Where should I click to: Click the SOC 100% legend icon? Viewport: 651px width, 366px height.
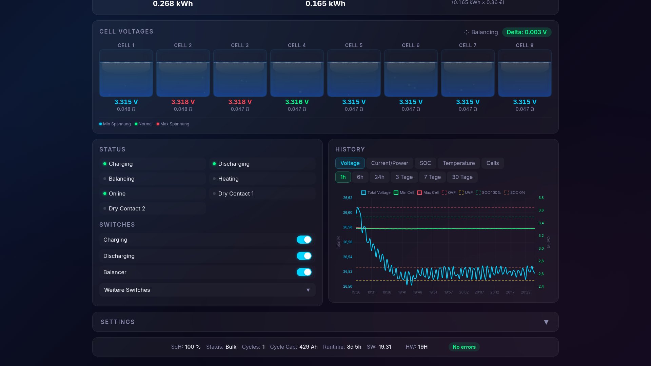(x=478, y=192)
